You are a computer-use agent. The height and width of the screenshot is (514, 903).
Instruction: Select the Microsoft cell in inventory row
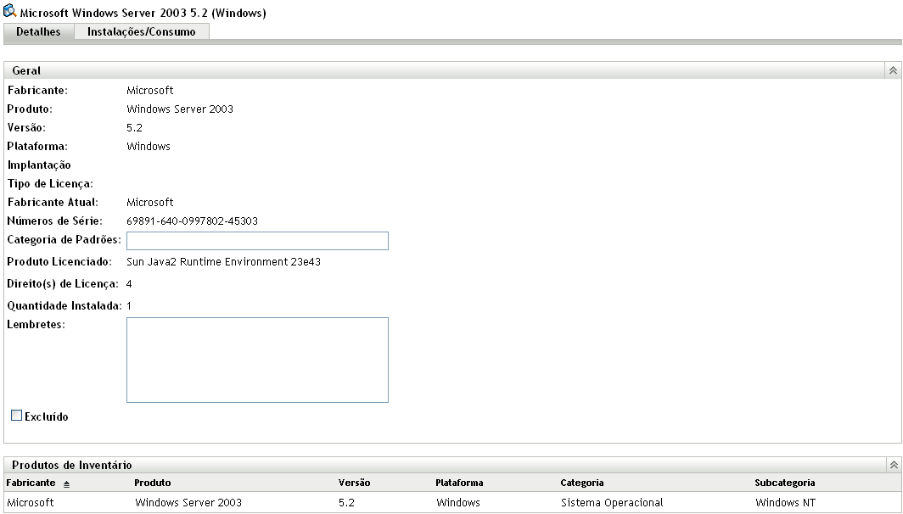pyautogui.click(x=31, y=502)
